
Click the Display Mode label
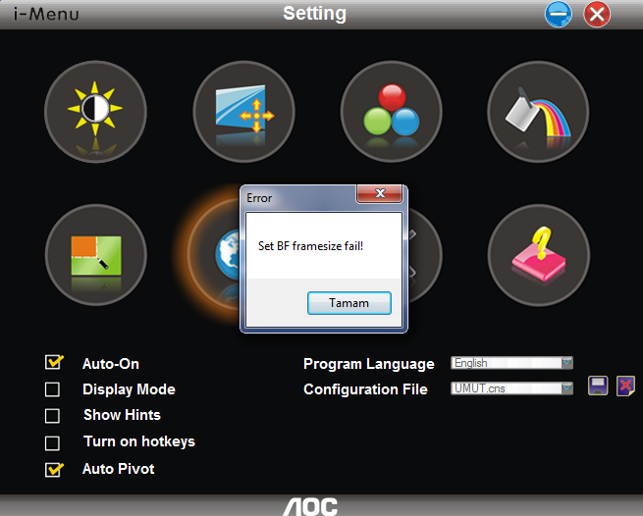click(x=129, y=389)
